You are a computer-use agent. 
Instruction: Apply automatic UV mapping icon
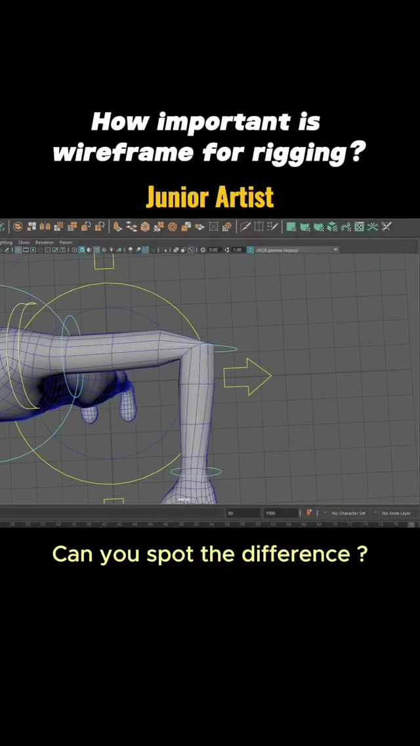coord(332,226)
